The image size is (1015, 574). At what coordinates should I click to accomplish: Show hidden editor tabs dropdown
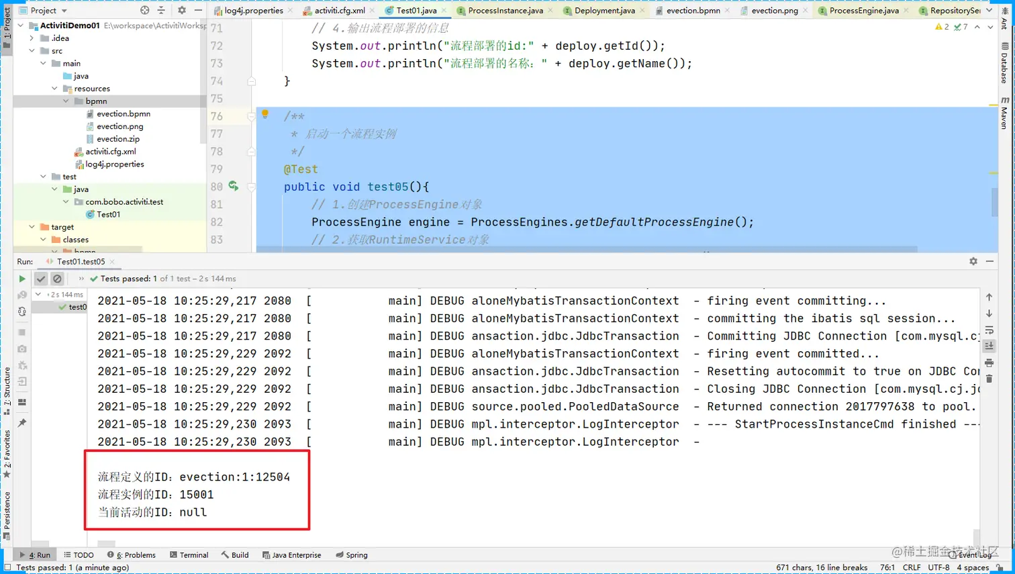[989, 10]
